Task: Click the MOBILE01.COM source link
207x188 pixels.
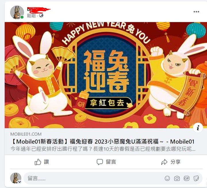Action: point(26,134)
